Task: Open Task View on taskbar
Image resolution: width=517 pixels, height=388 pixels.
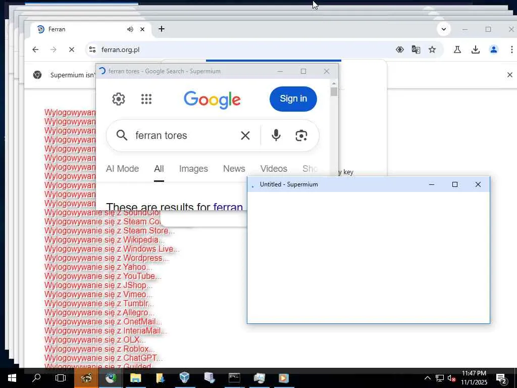Action: (61, 378)
